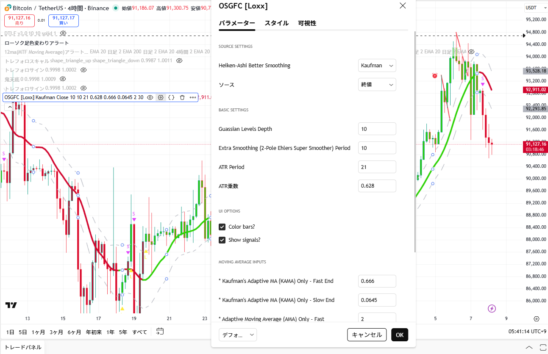This screenshot has width=548, height=354.
Task: Click the TradingView logo on chart
Action: (x=11, y=305)
